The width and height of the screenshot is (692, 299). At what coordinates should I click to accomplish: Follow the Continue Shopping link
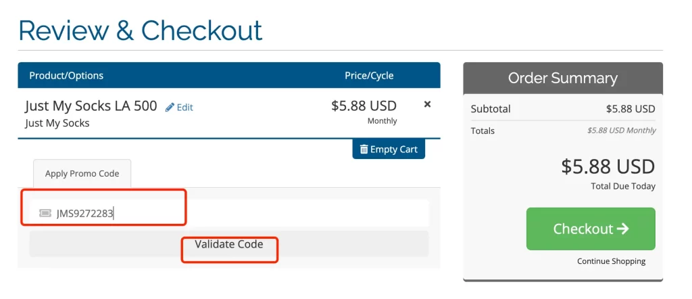611,261
